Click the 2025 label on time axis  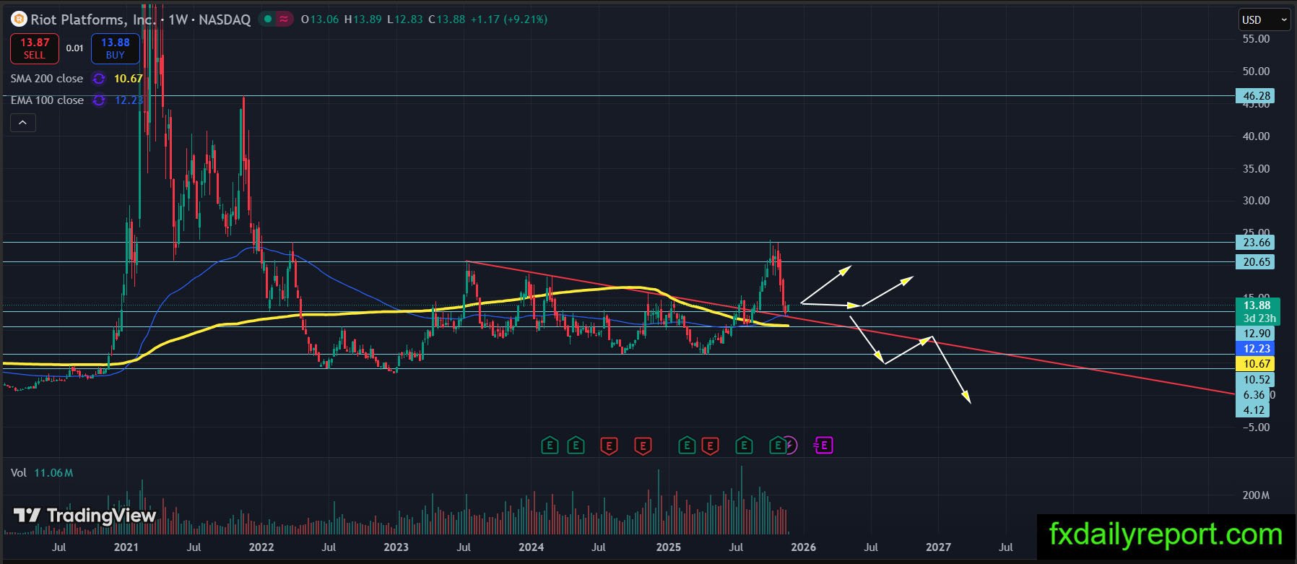668,547
